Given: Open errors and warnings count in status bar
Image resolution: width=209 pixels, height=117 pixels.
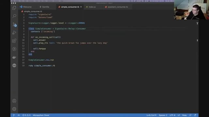Looking at the screenshot, I should coord(26,115).
